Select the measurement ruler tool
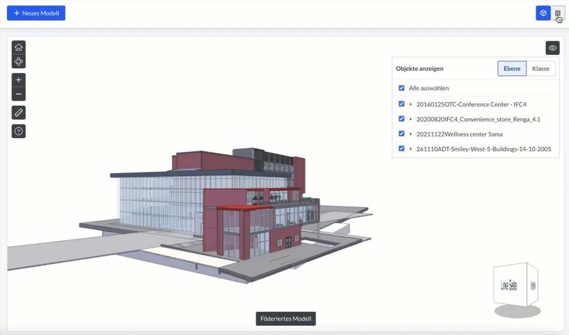This screenshot has height=335, width=569. coord(19,113)
